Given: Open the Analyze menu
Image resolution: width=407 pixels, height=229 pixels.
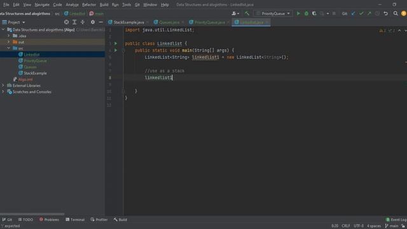Looking at the screenshot, I should coord(72,4).
